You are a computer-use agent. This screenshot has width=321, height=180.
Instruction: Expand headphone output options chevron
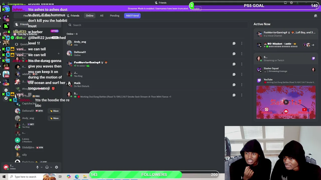[51, 167]
